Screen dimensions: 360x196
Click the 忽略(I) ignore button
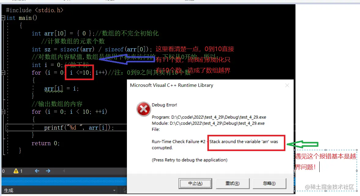(269, 183)
